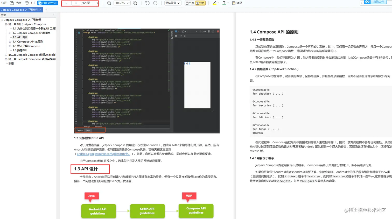Expand the 1.4 Compose API 的原则 node
Screen dimensions: 392x219
point(10,42)
